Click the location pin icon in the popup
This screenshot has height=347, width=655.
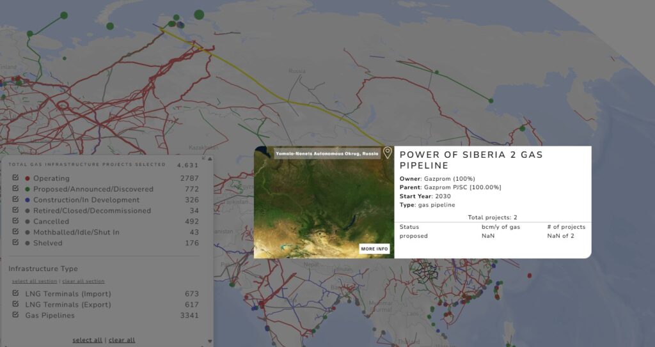(x=387, y=153)
